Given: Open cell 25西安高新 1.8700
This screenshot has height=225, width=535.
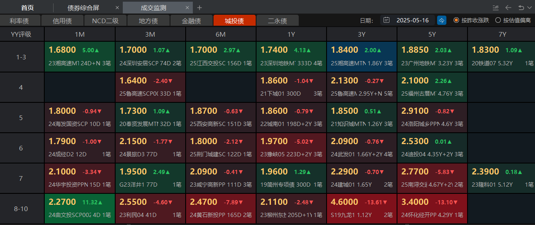Looking at the screenshot, I should [221, 118].
